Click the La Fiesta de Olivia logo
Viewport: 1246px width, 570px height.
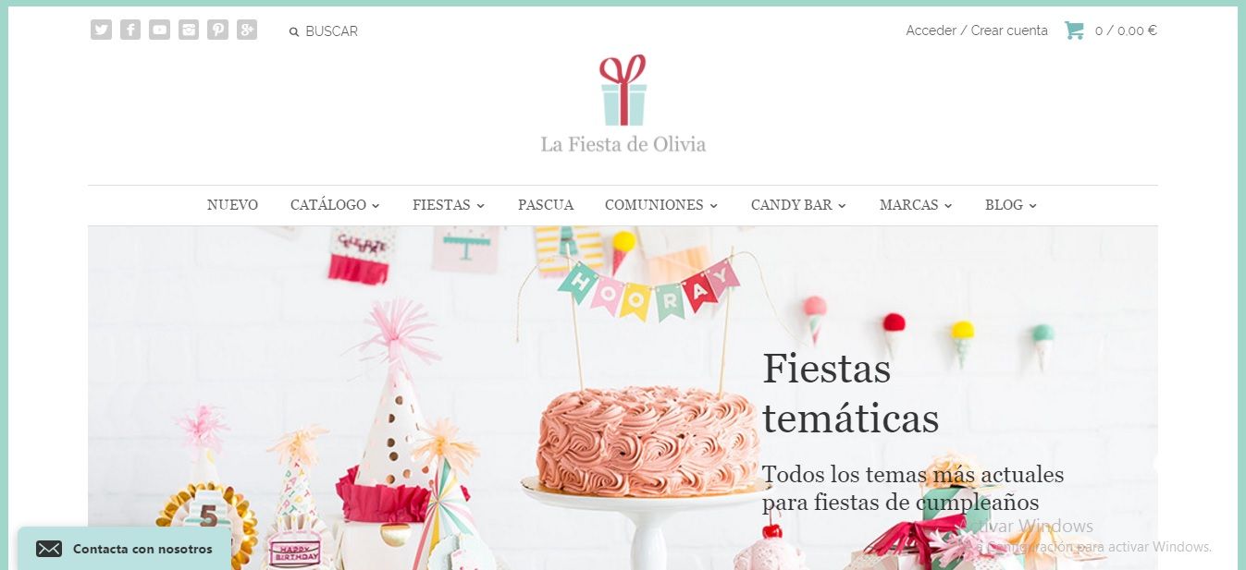[x=623, y=103]
